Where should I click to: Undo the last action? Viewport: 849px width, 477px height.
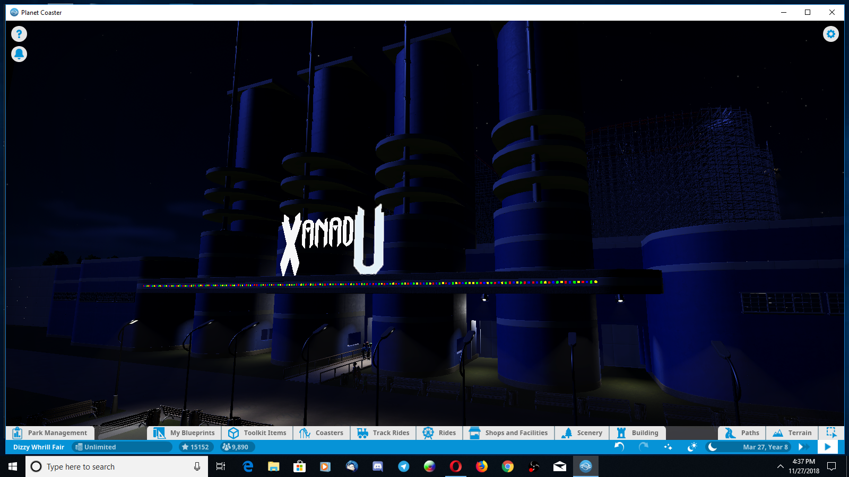(x=619, y=447)
